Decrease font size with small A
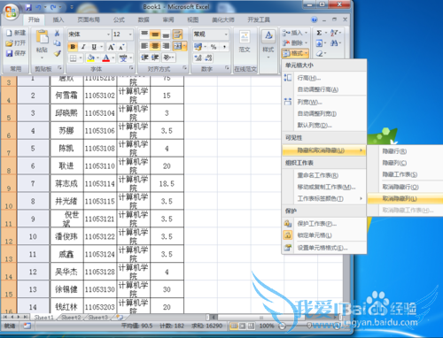Screen dimensions: 443x338 pyautogui.click(x=121, y=47)
